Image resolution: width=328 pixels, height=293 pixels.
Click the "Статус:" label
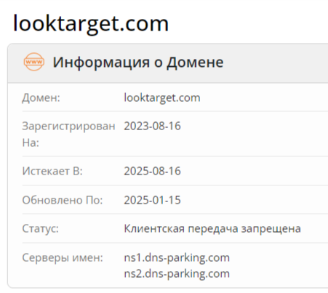41,228
